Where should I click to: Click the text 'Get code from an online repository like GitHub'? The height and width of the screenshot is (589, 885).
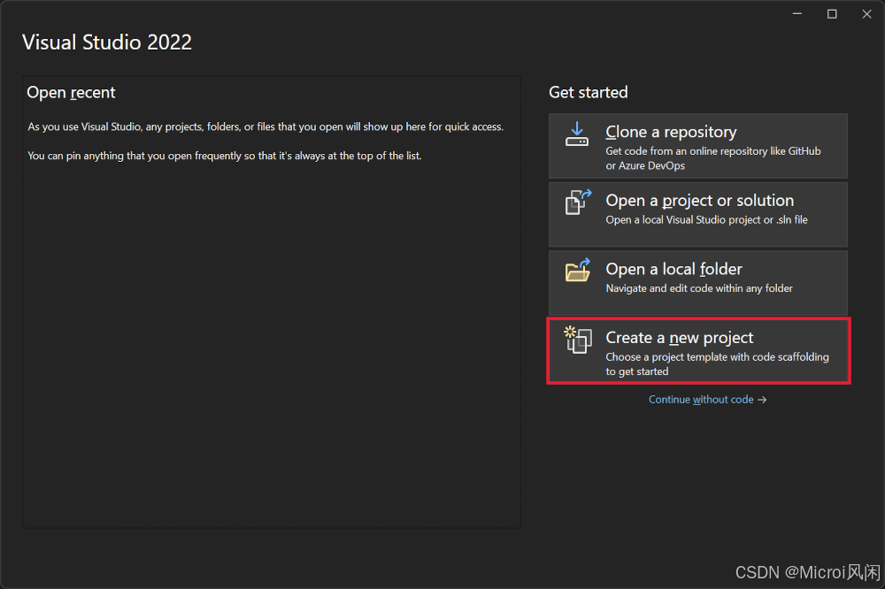point(712,151)
